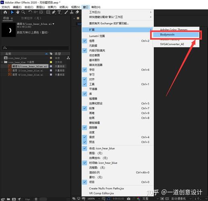Expand the 工作区(S) submenu
This screenshot has height=201, width=208.
click(x=118, y=12)
